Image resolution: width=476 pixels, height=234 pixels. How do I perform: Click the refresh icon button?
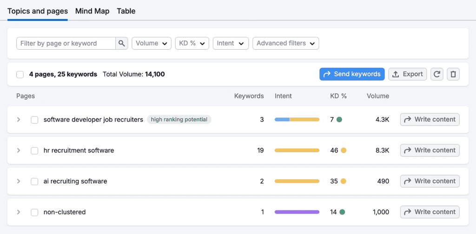coord(436,74)
